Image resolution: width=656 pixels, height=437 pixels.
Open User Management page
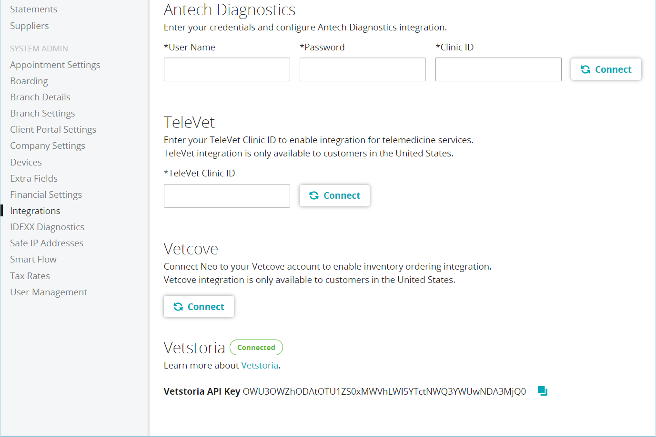pyautogui.click(x=49, y=292)
